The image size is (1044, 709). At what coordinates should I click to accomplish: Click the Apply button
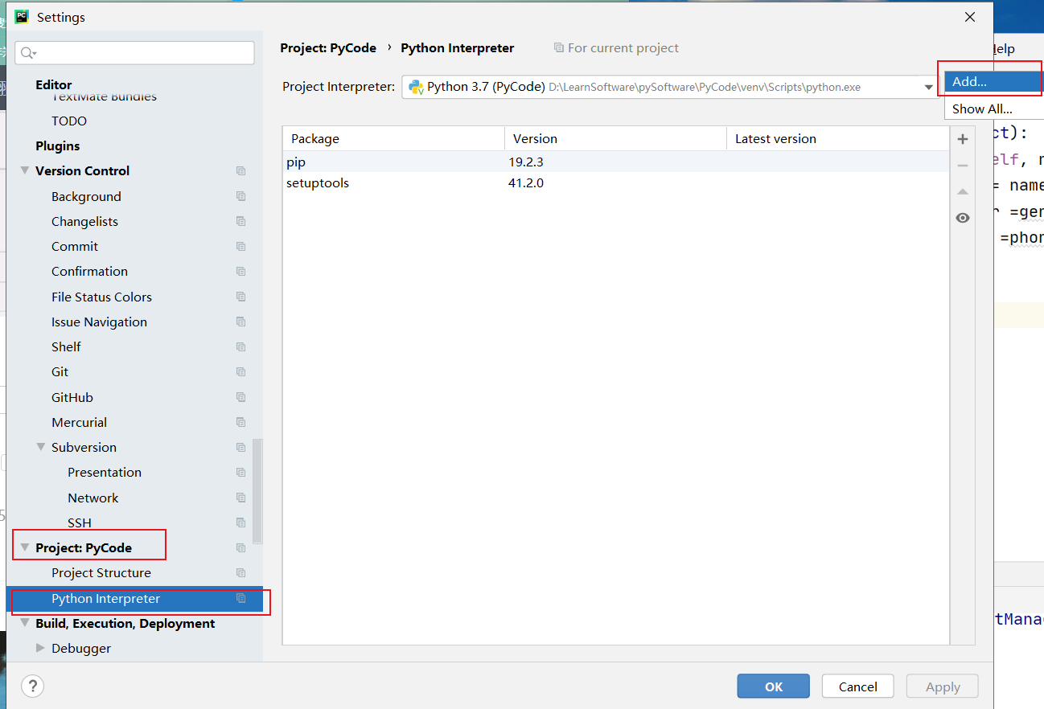pyautogui.click(x=943, y=686)
